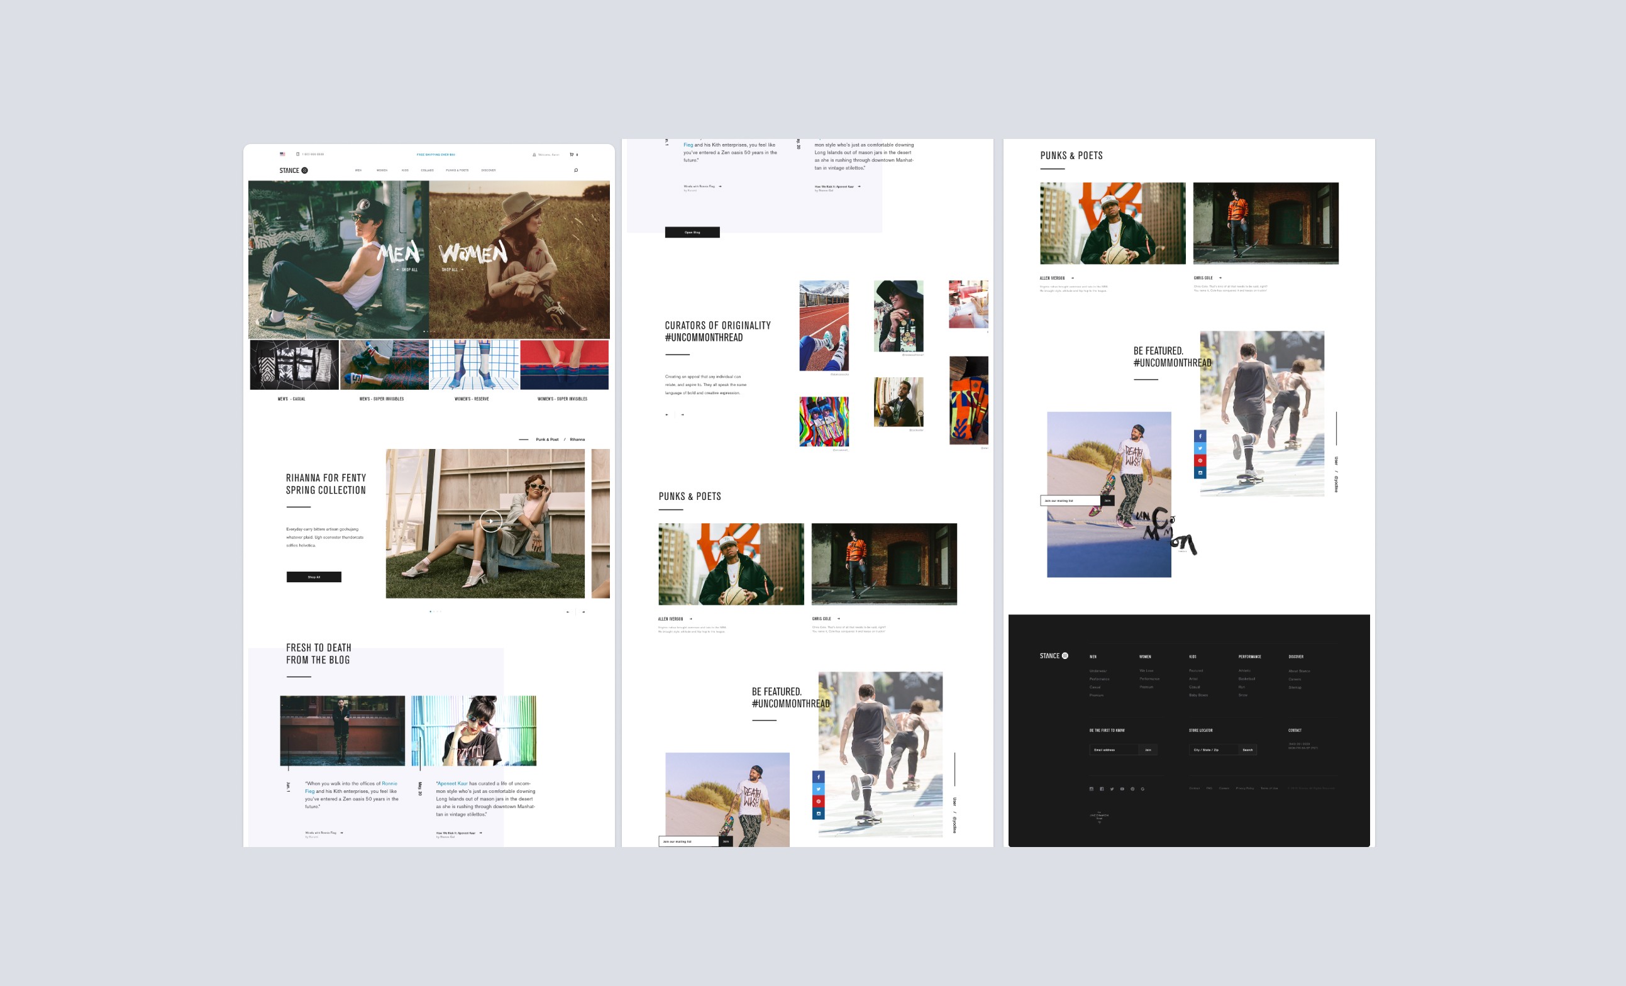Click Shop All under Rihanna for Fenty

click(x=314, y=576)
